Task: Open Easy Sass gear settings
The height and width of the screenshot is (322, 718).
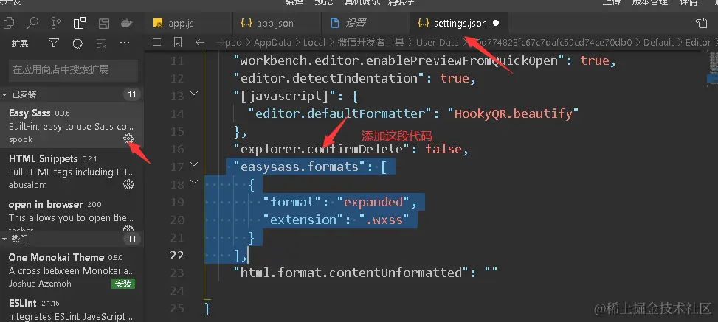Action: (128, 139)
